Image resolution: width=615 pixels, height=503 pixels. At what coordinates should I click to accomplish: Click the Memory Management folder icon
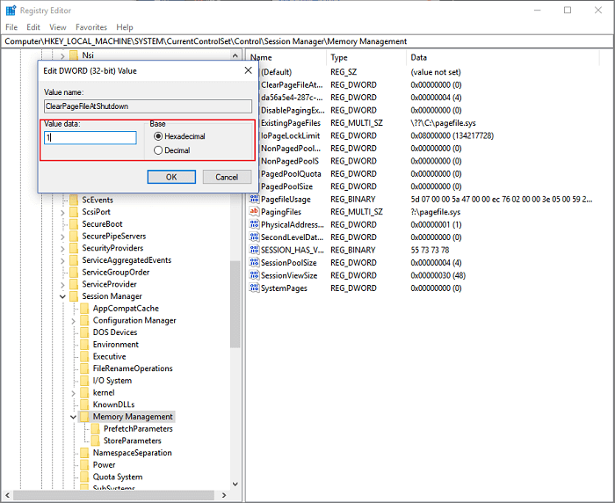pyautogui.click(x=84, y=417)
